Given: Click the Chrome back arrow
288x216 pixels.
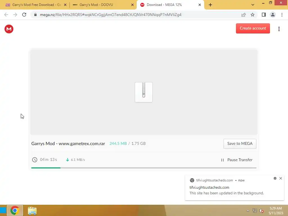Looking at the screenshot, I should tap(6, 15).
